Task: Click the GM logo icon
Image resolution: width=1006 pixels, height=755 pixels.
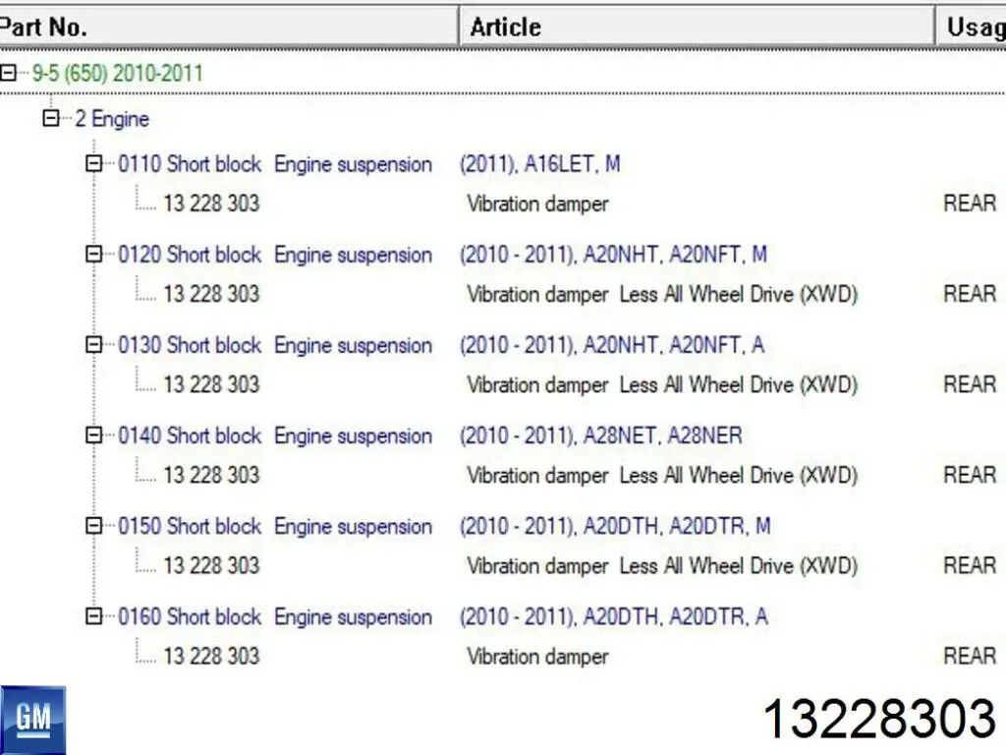Action: click(x=32, y=720)
